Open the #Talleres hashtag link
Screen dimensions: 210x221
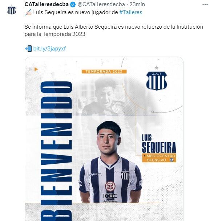(x=131, y=12)
